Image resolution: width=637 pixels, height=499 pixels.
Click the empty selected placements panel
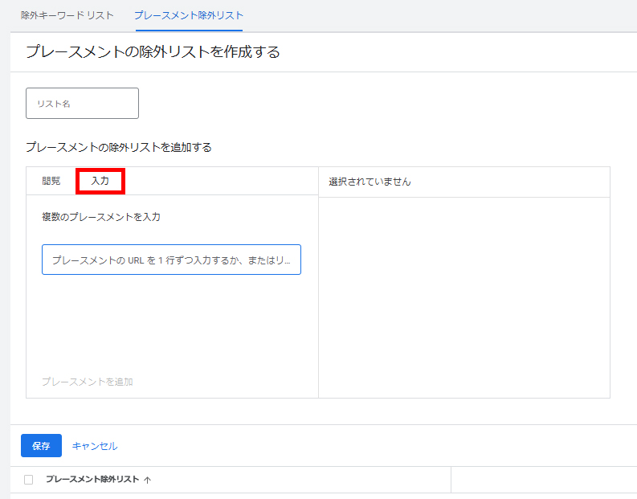coord(463,297)
